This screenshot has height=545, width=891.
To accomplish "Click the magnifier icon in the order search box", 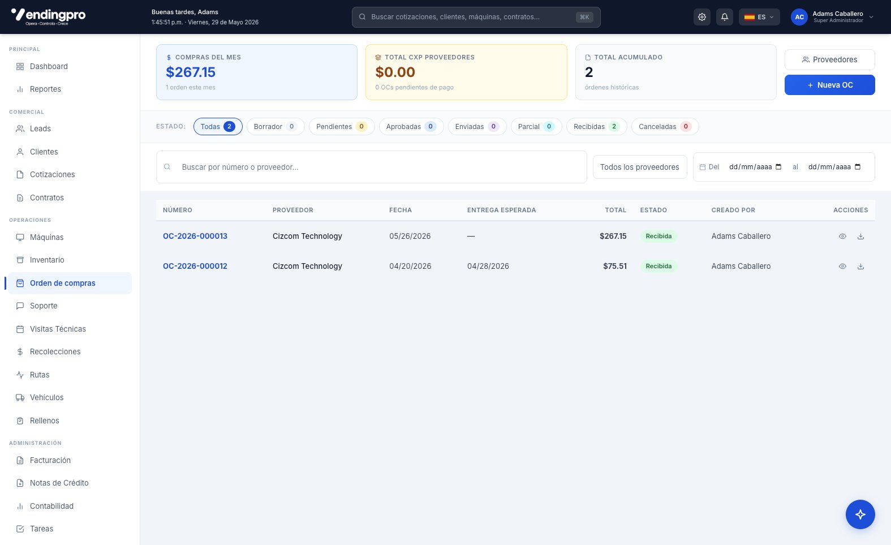I will pos(167,167).
